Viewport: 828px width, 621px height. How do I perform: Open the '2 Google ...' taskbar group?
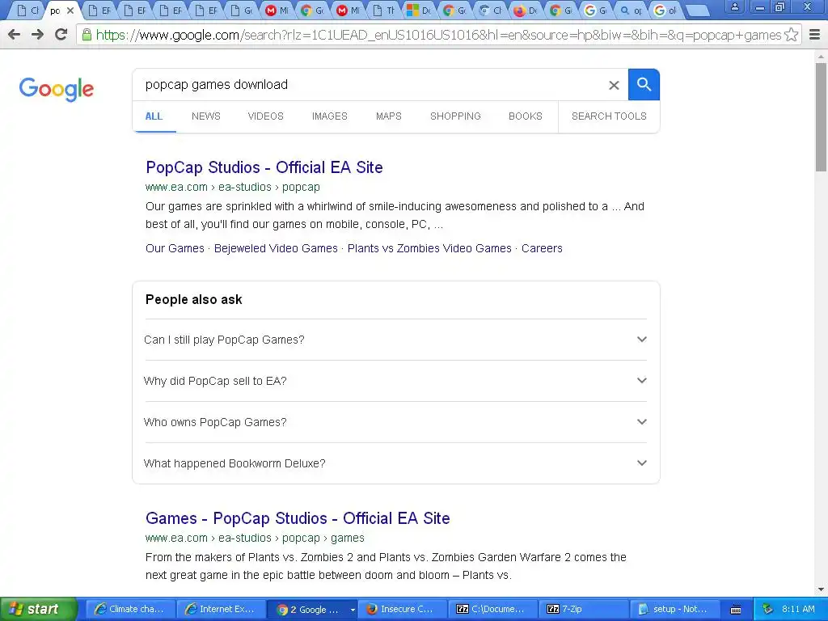[311, 610]
